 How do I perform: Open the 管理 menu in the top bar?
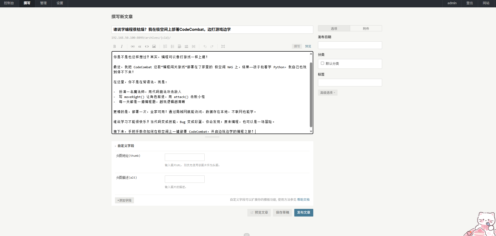(43, 3)
